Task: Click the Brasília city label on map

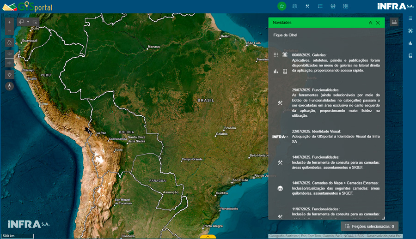Action: [x=230, y=128]
